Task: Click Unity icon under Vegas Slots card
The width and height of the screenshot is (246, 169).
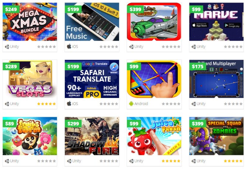Action: tap(7, 104)
